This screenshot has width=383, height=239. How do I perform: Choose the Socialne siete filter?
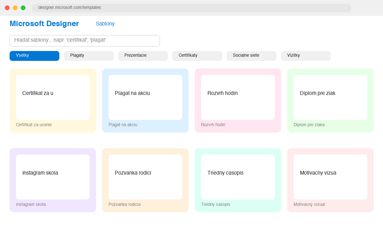252,56
